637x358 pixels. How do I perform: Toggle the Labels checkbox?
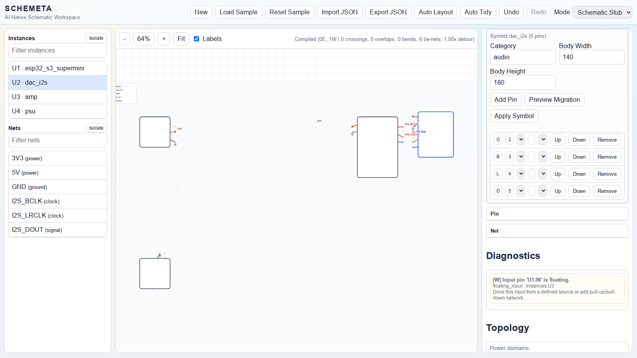(x=196, y=39)
